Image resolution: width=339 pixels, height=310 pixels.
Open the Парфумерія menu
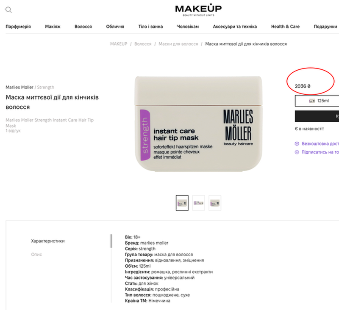pos(18,27)
